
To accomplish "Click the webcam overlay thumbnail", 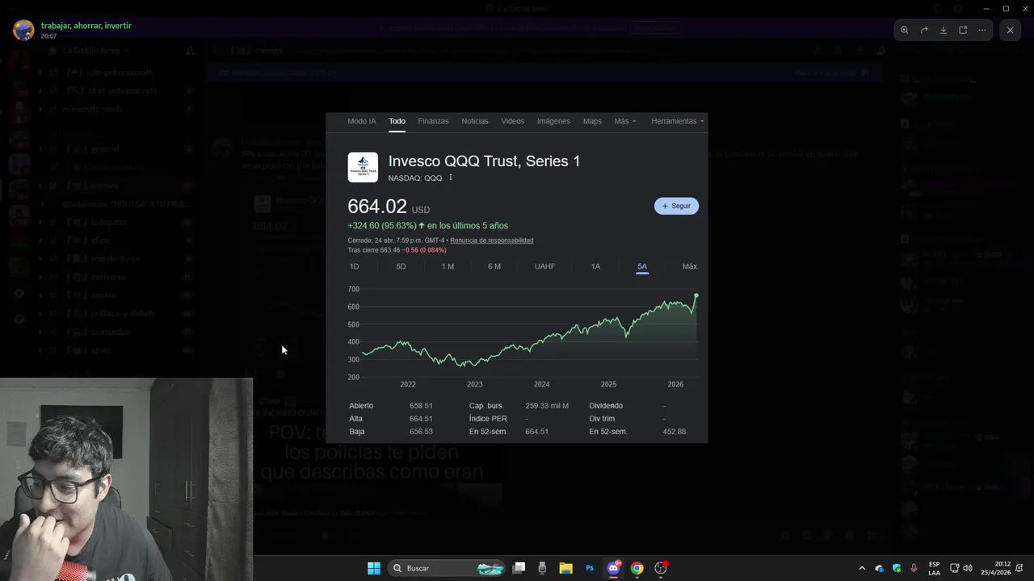I will point(126,479).
